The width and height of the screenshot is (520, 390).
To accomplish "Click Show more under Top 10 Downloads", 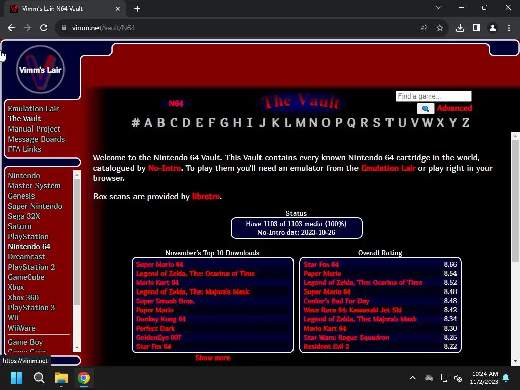I will point(213,358).
